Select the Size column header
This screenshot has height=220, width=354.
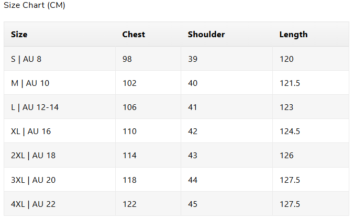click(19, 35)
